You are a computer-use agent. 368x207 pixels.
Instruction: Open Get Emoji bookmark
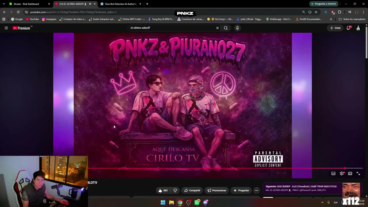tap(220, 19)
